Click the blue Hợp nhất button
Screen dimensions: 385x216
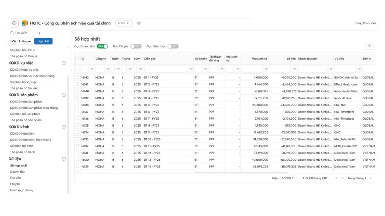pyautogui.click(x=43, y=41)
